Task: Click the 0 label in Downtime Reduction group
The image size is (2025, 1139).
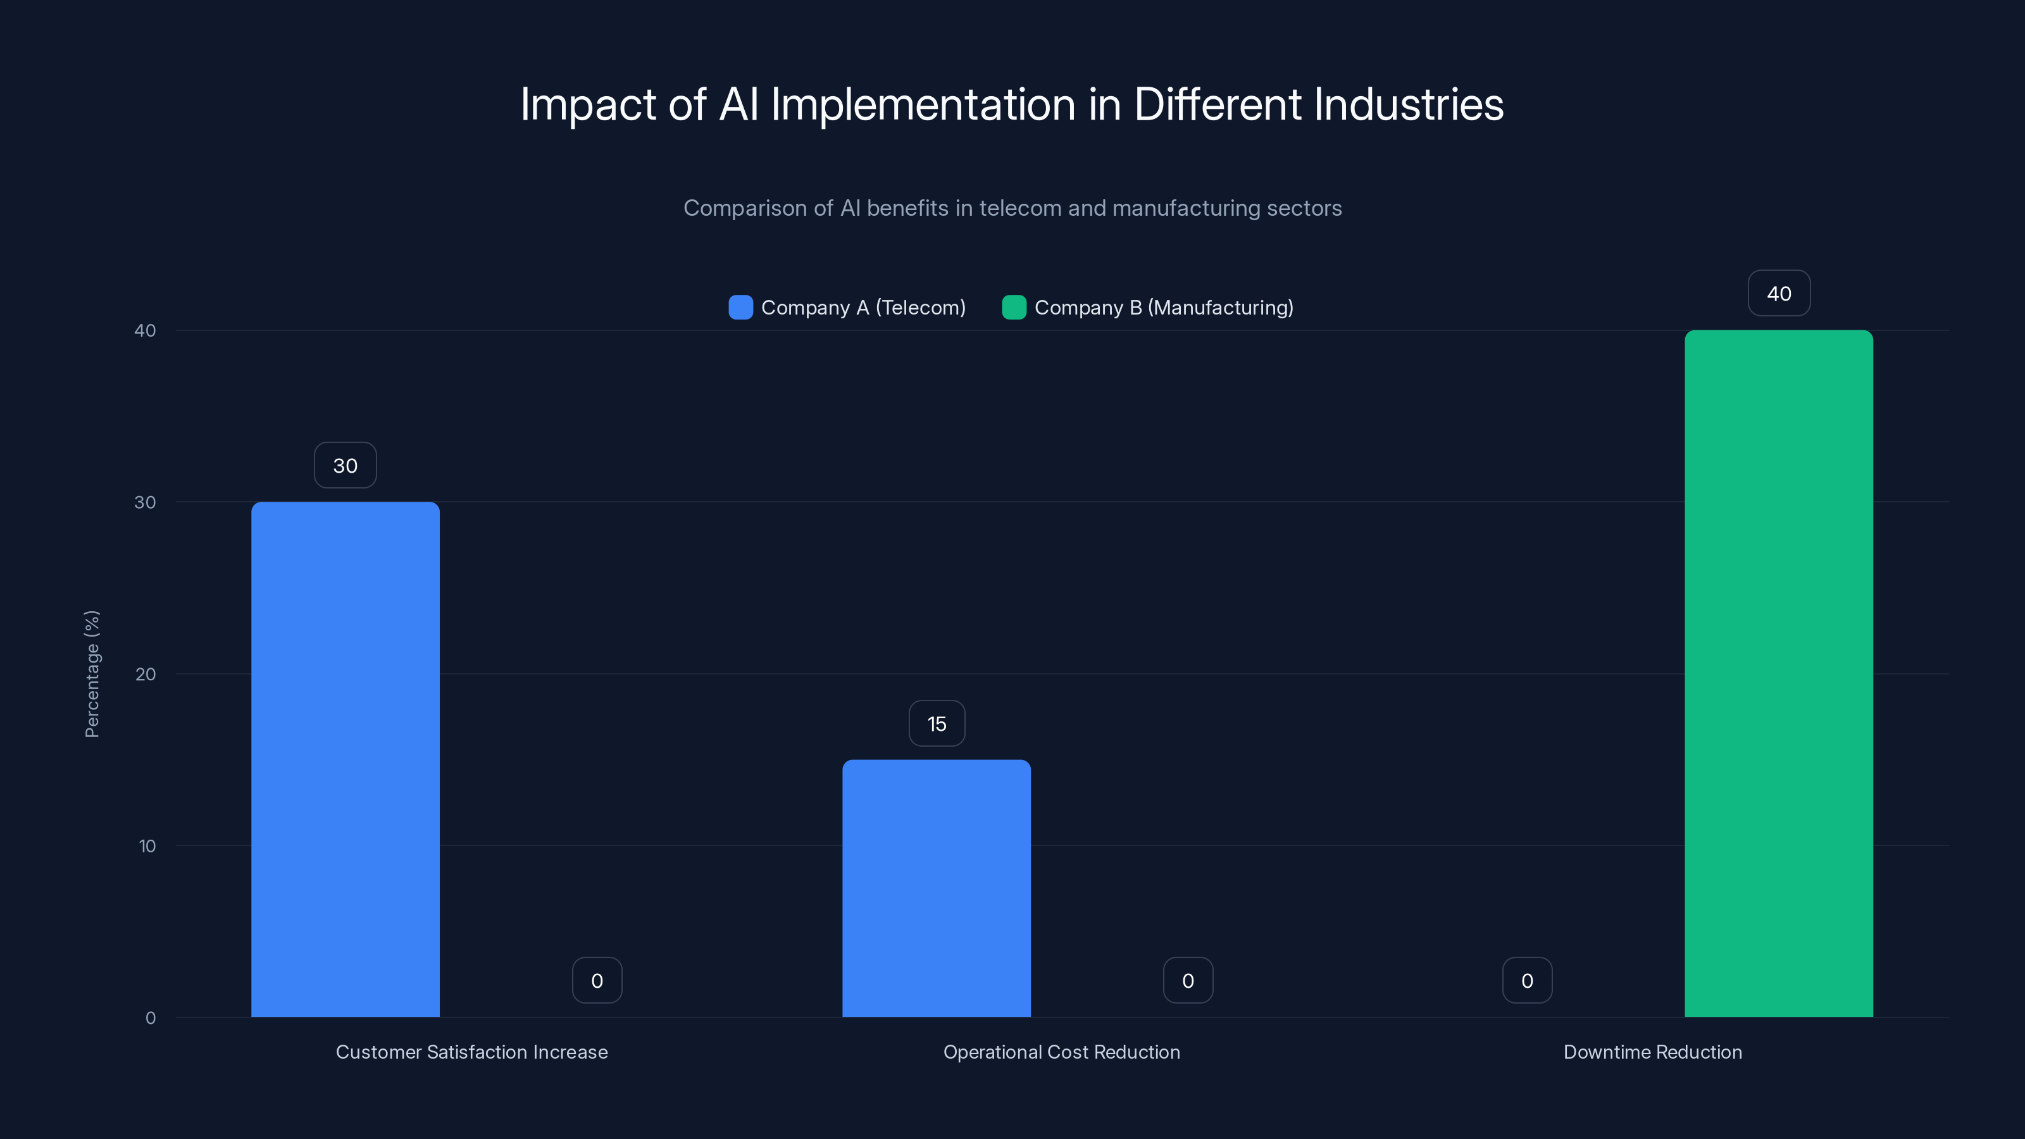Action: [1528, 980]
